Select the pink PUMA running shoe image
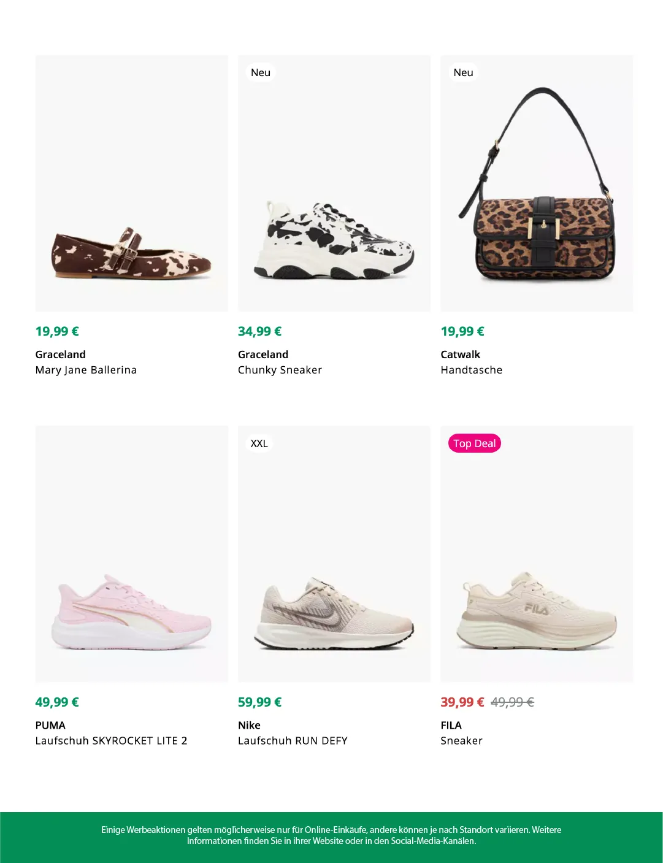This screenshot has height=863, width=663. [131, 613]
